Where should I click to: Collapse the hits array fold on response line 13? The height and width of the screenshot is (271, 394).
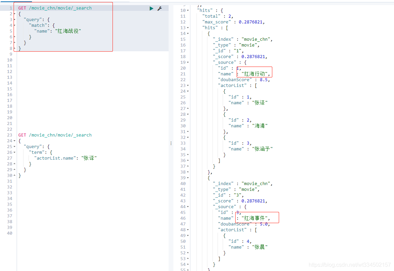click(x=188, y=28)
